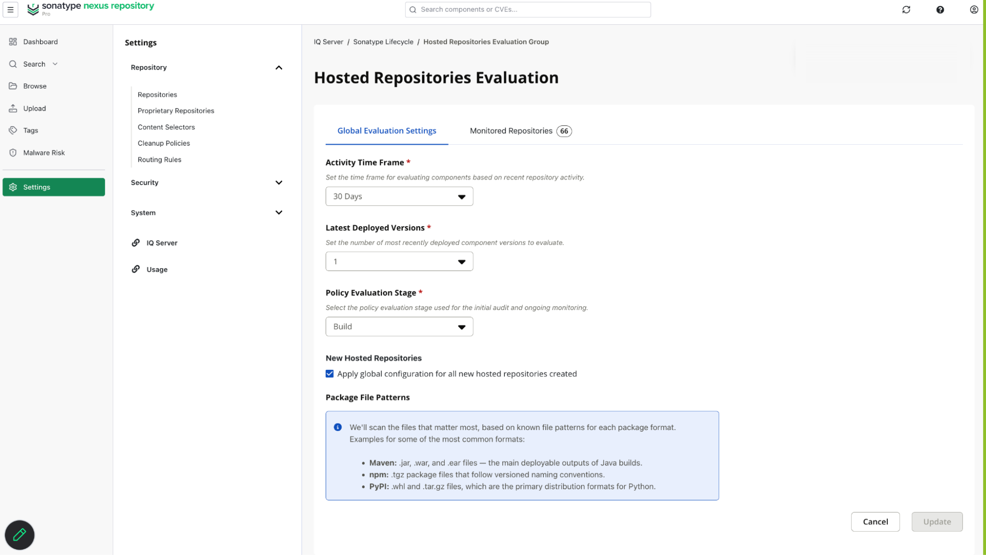Screen dimensions: 986x555
Task: Click IQ Server breadcrumb link
Action: [x=329, y=41]
